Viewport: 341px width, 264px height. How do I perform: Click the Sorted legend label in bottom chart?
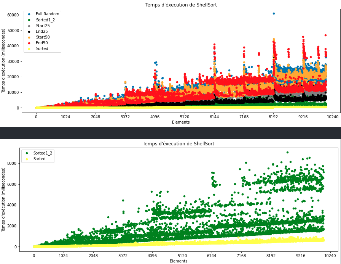pyautogui.click(x=39, y=159)
